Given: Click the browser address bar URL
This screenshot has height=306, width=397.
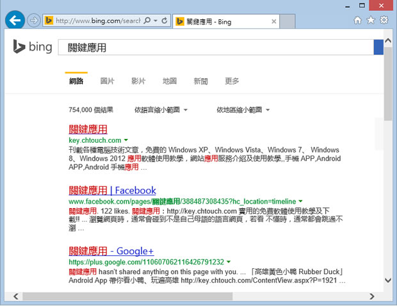Looking at the screenshot, I should click(x=98, y=20).
